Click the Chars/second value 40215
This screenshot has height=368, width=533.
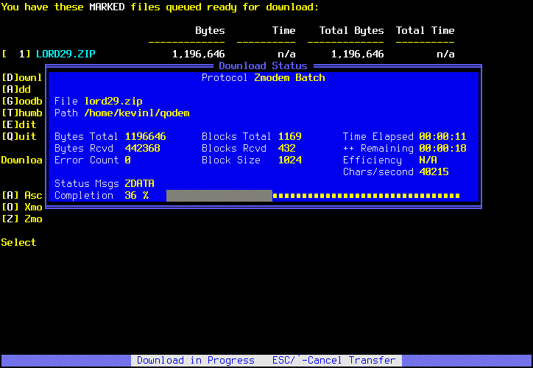pos(434,172)
